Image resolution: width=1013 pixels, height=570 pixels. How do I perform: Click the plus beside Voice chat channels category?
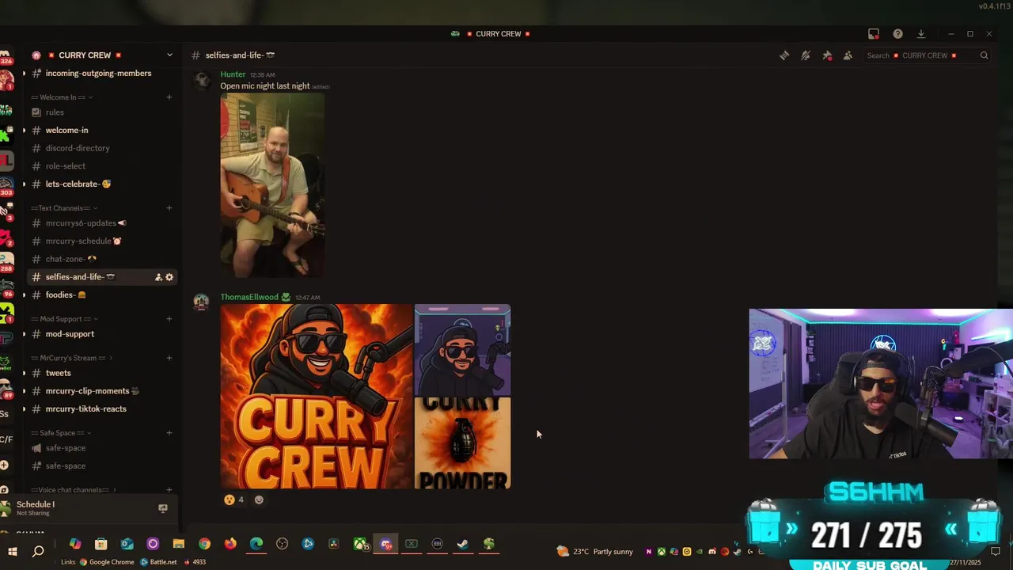tap(169, 490)
